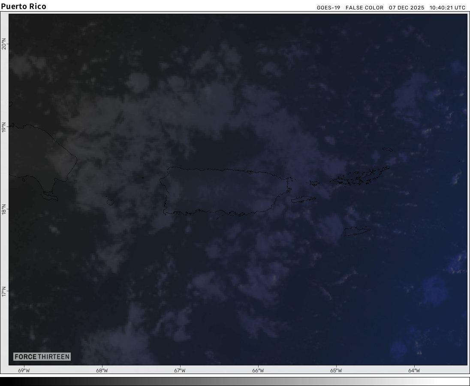Click the 64°W longitude tick label
470x386 pixels.
(x=414, y=371)
